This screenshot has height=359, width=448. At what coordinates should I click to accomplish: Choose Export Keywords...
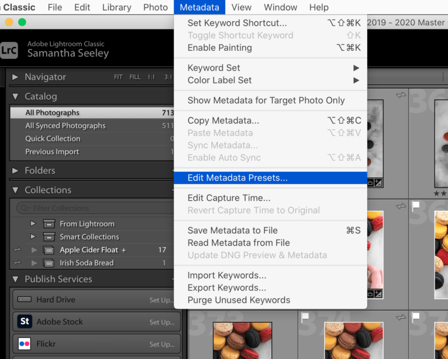[x=270, y=287]
